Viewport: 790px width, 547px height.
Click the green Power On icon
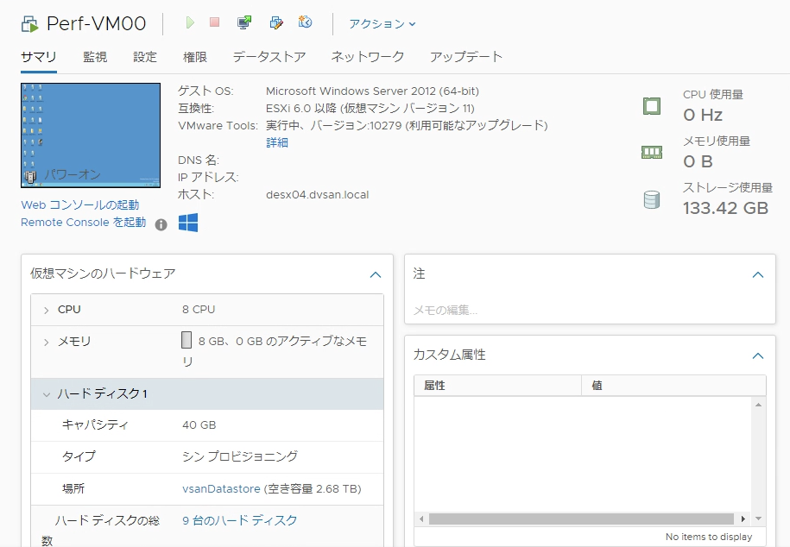pyautogui.click(x=189, y=22)
